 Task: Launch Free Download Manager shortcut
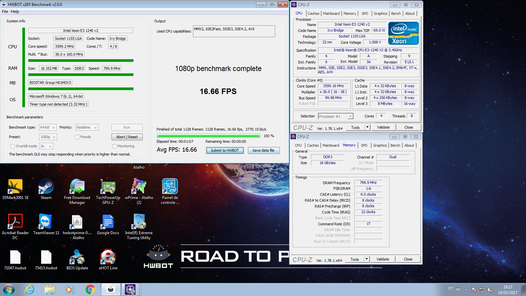pos(77,191)
